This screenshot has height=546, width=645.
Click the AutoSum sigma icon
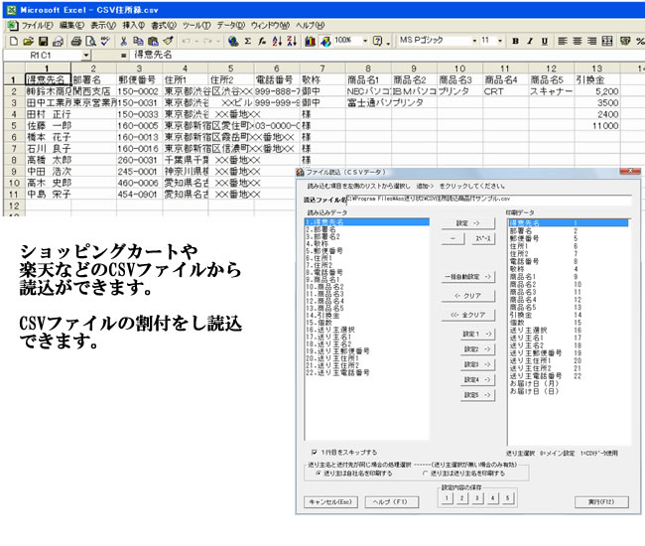(248, 41)
